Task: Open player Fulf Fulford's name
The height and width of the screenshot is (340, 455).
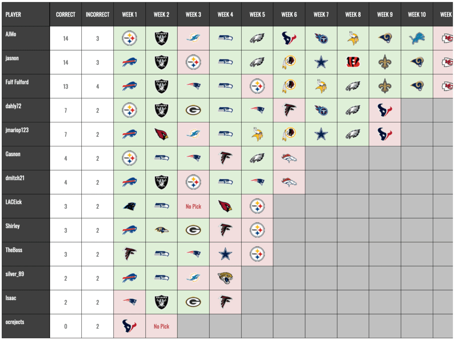Action: 18,82
